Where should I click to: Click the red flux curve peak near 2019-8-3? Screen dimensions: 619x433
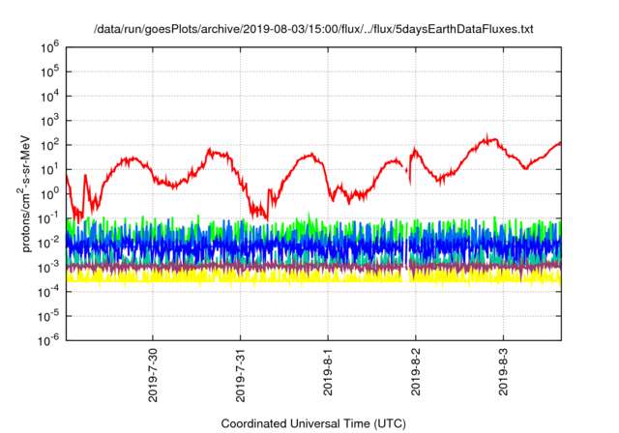tap(487, 139)
